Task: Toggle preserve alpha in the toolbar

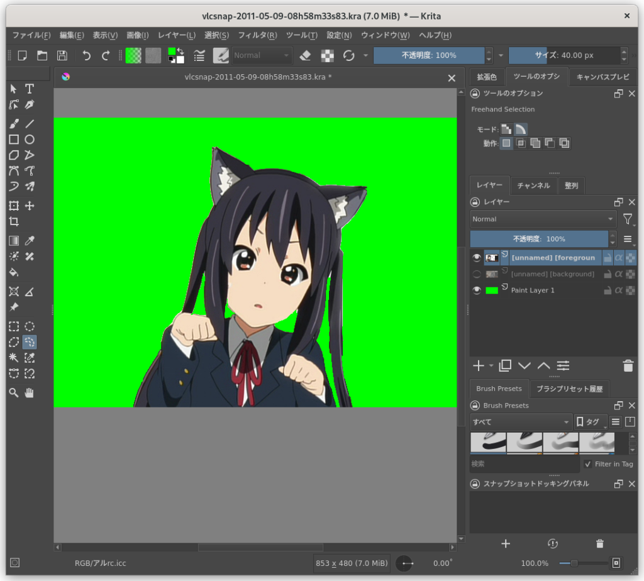Action: point(327,55)
